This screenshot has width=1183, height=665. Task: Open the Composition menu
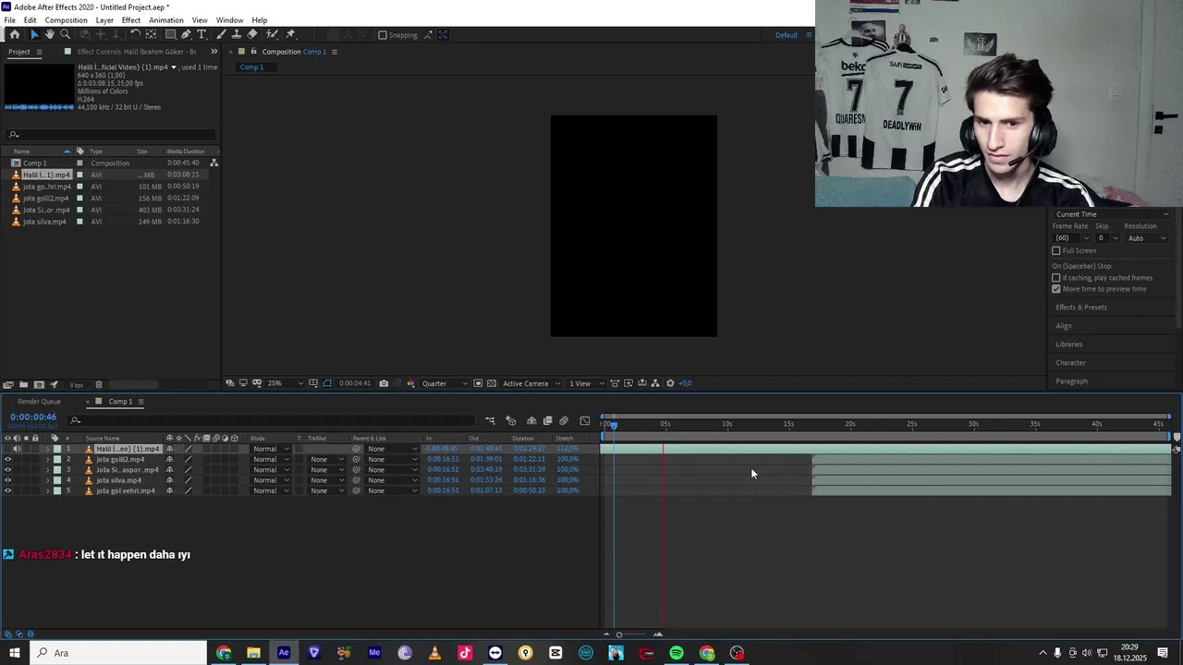tap(67, 20)
